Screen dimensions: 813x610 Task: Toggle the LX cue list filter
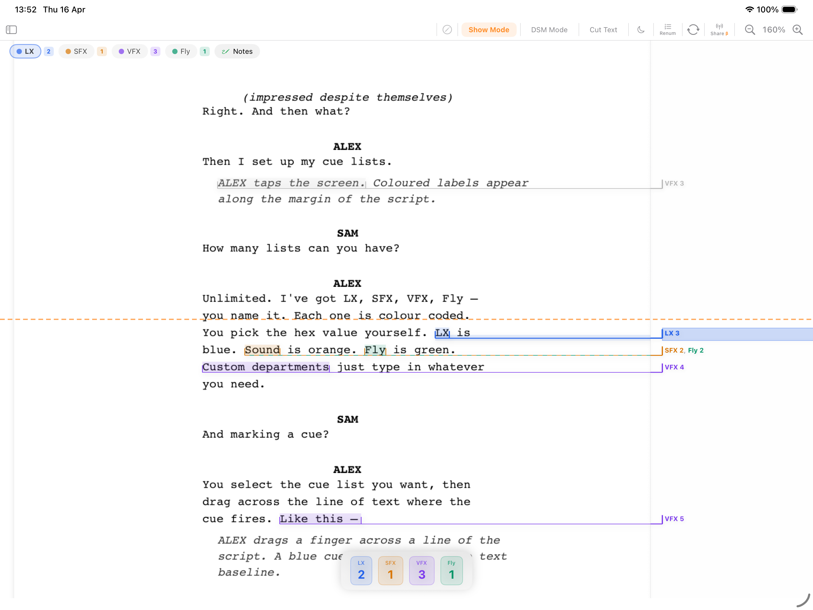point(25,51)
